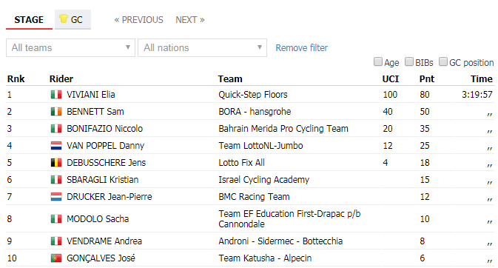Click the Luxembourg flag beside DRUCKER Jean-Pierre
The image size is (498, 268).
(x=56, y=197)
